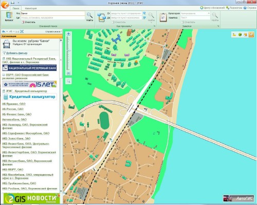Click the back arrow in the directory panel
The height and width of the screenshot is (205, 257).
pyautogui.click(x=4, y=31)
